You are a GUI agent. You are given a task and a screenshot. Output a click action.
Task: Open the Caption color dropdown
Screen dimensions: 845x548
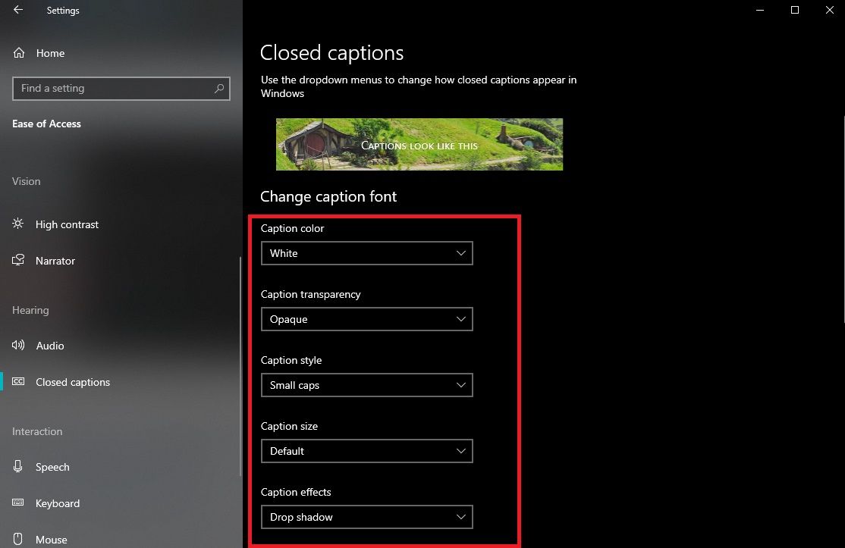tap(366, 253)
